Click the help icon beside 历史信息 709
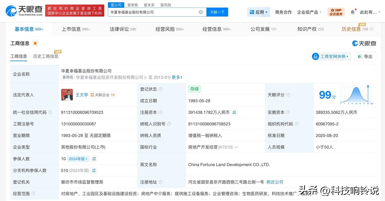 click(371, 29)
